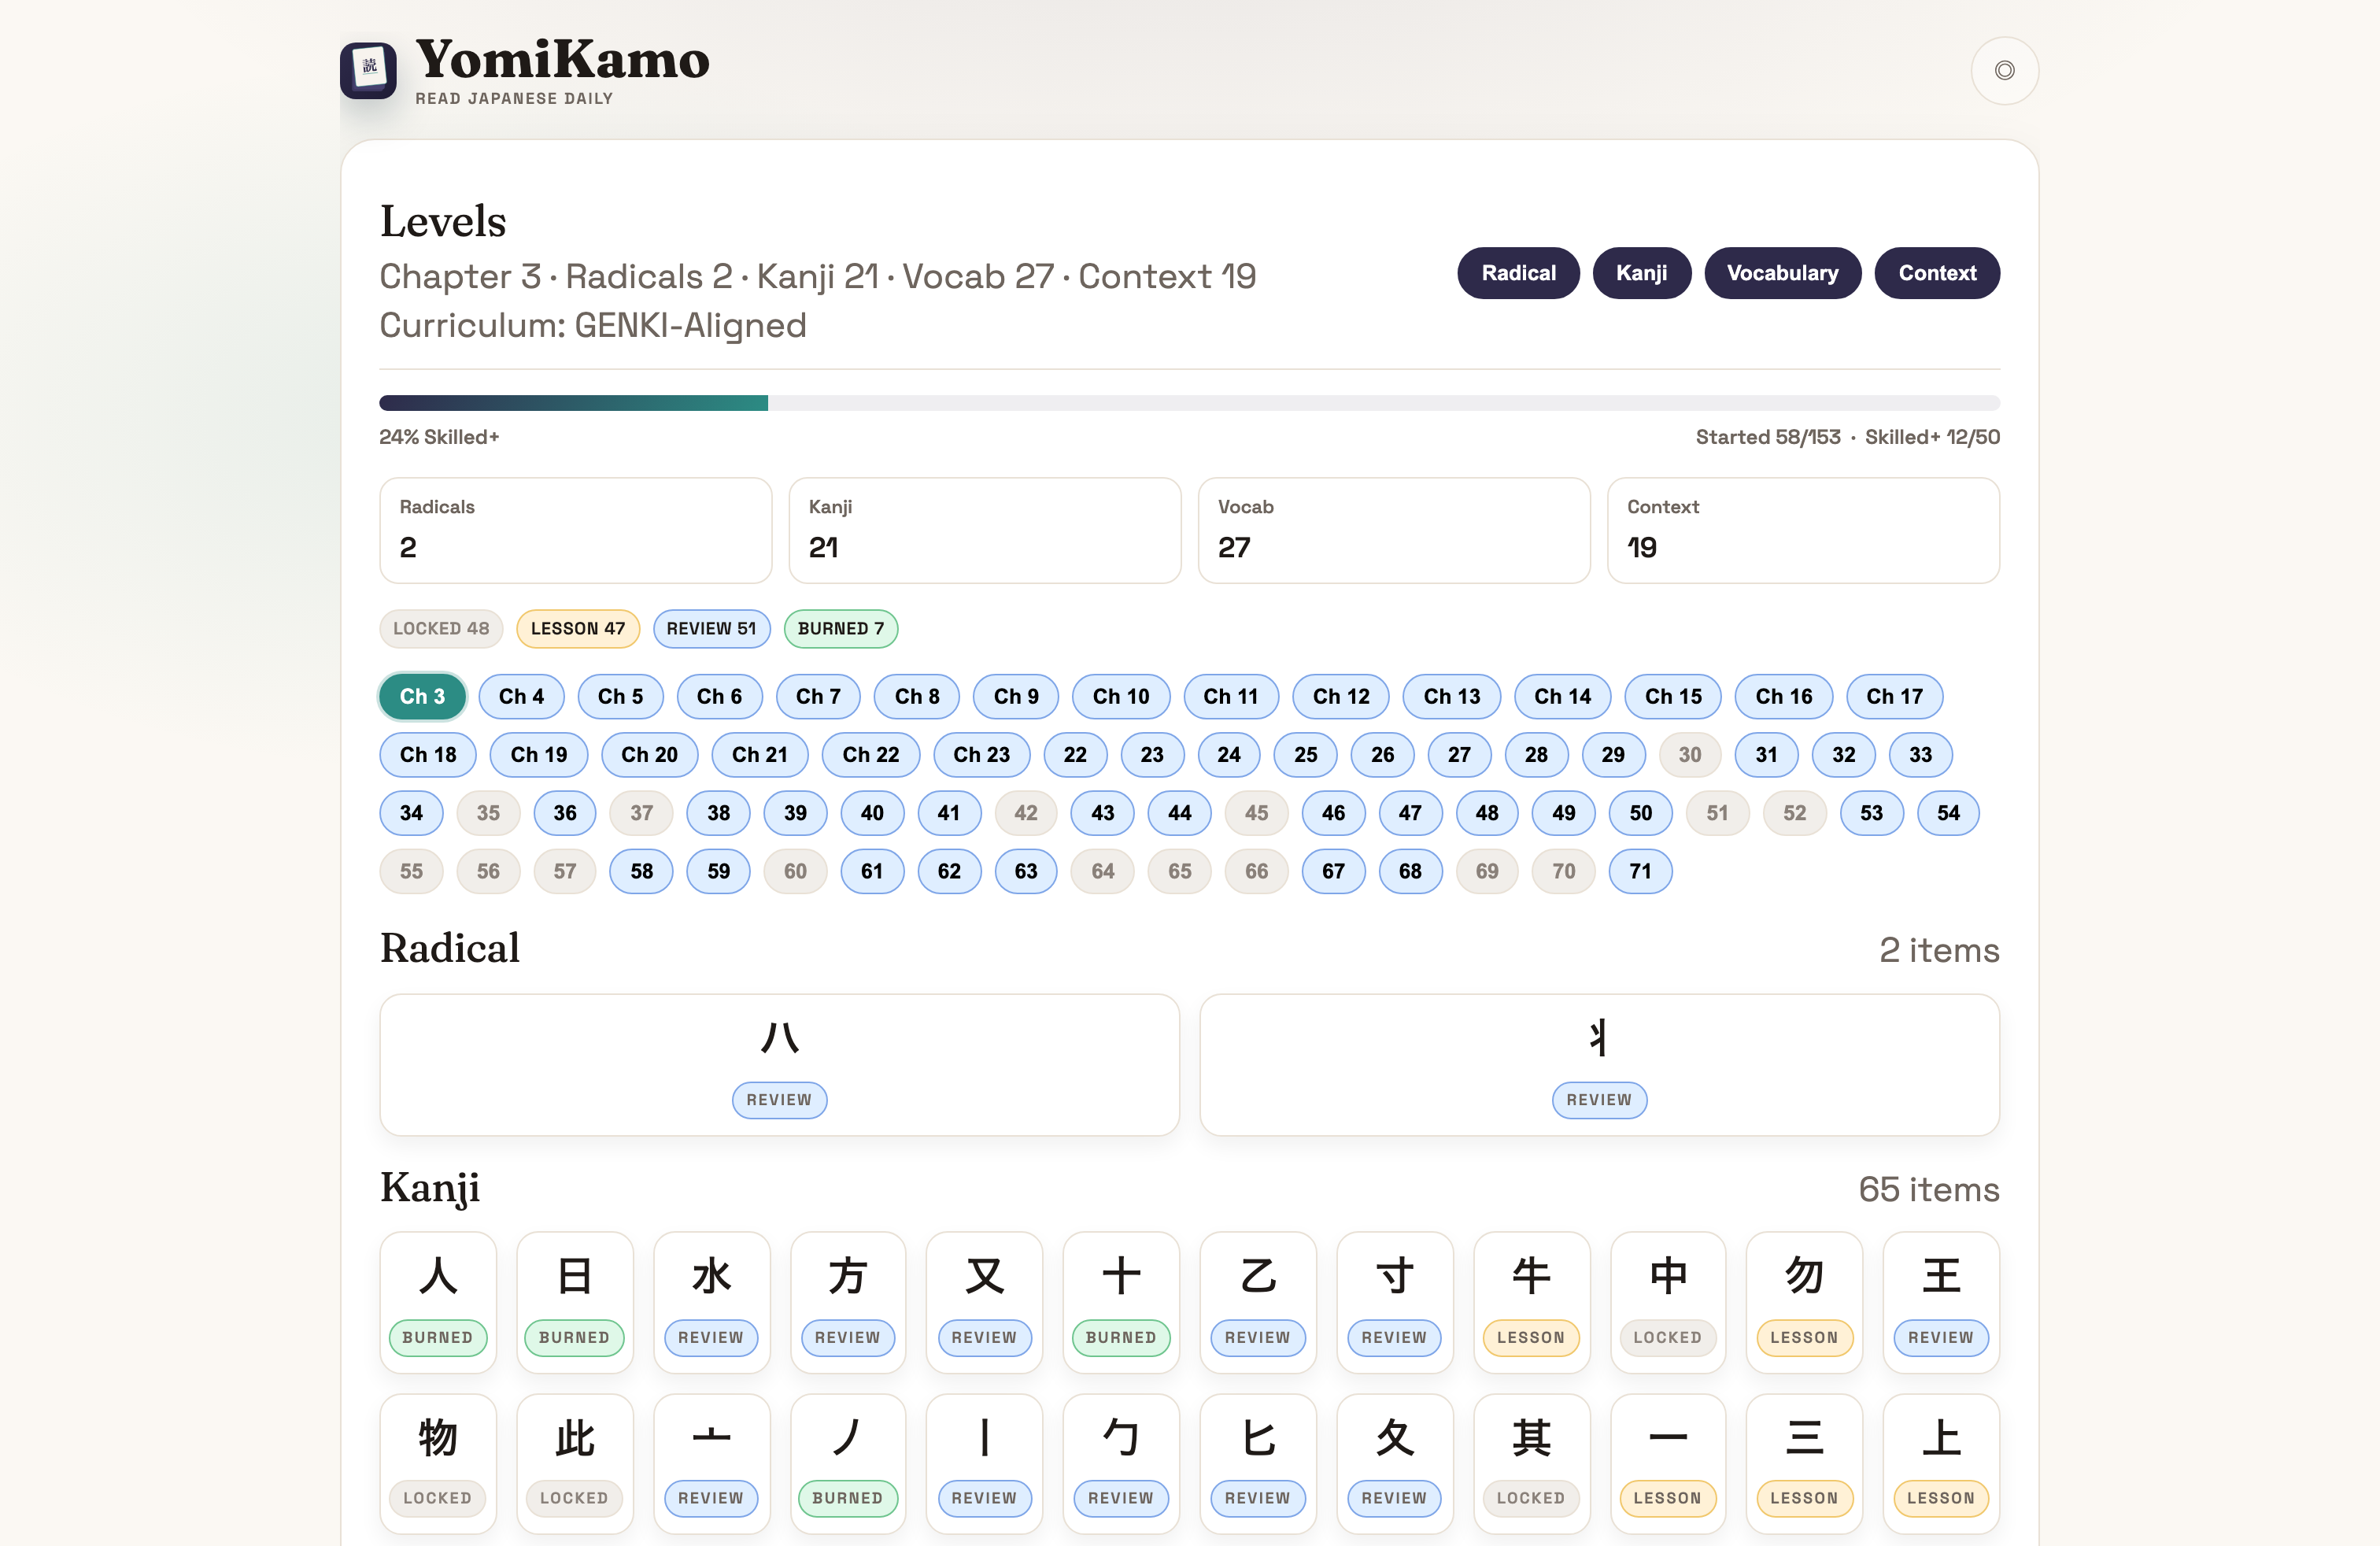Open the Kanji 21 stat card
Viewport: 2380px width, 1546px height.
(985, 530)
